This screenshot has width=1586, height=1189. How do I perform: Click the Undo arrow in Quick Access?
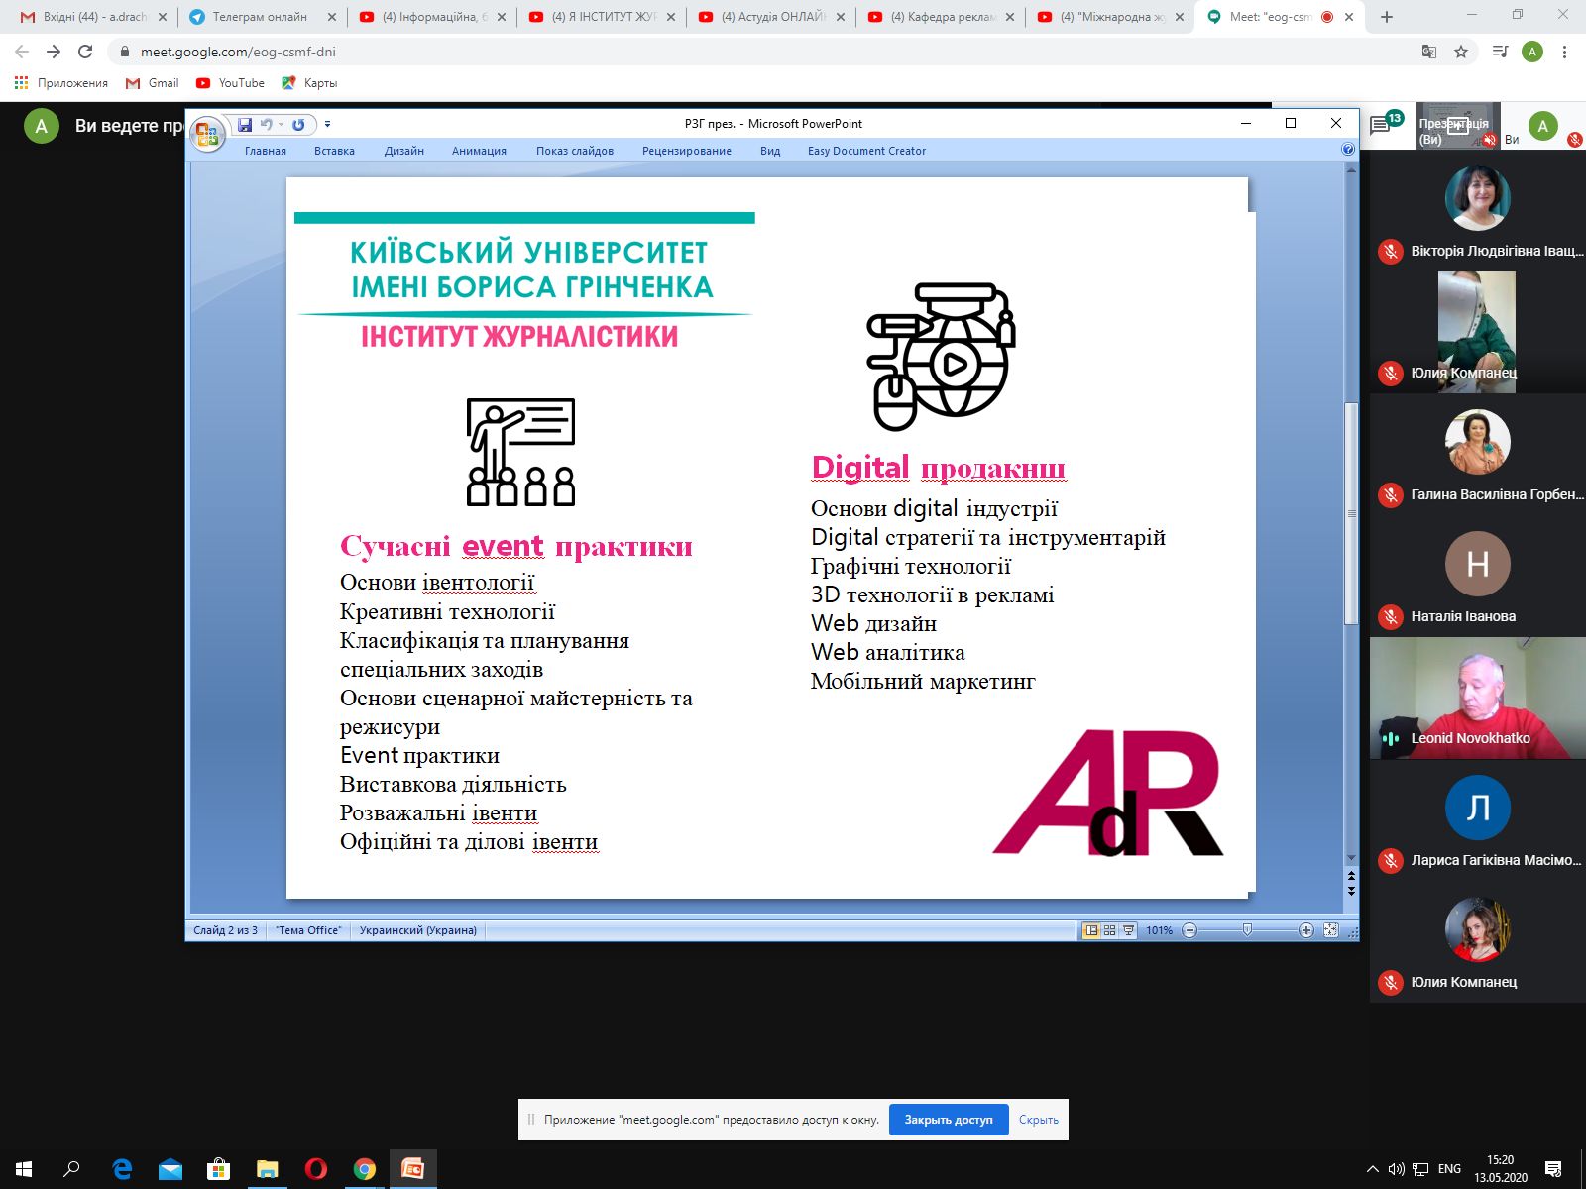pos(266,124)
